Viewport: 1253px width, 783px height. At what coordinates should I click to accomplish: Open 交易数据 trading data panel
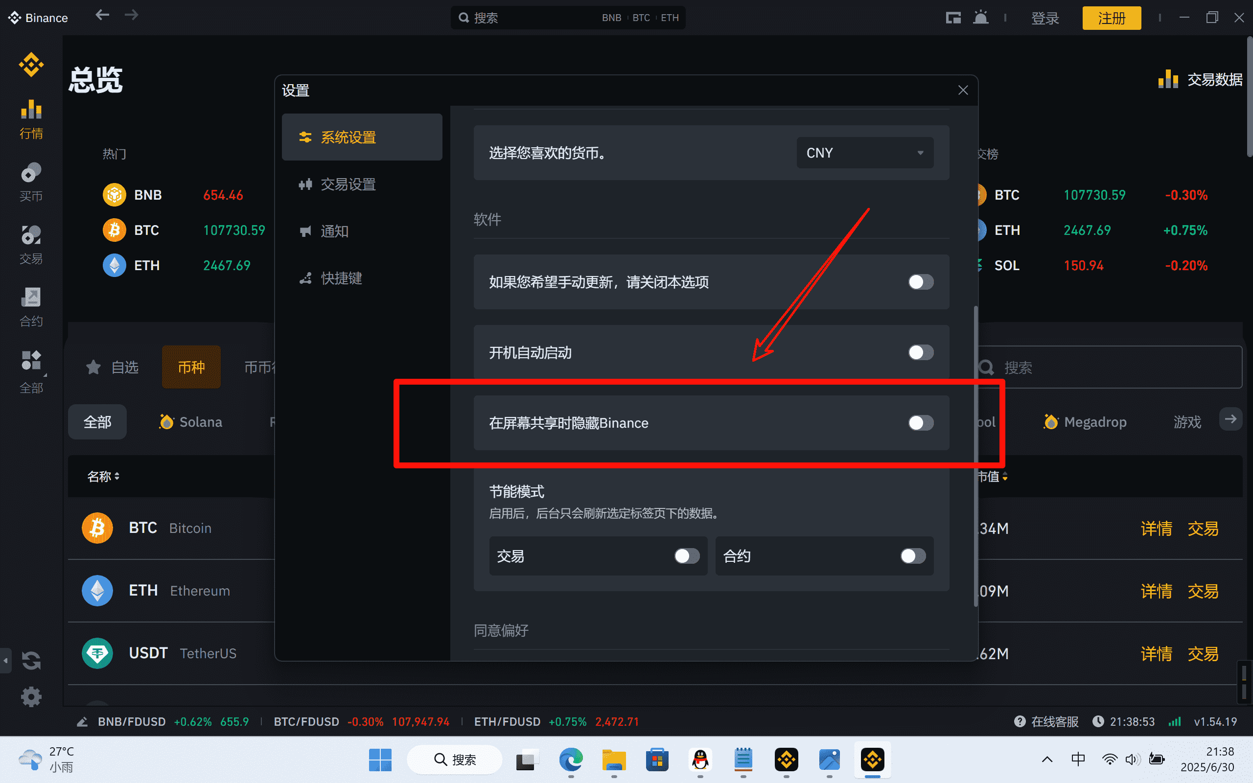click(1200, 79)
